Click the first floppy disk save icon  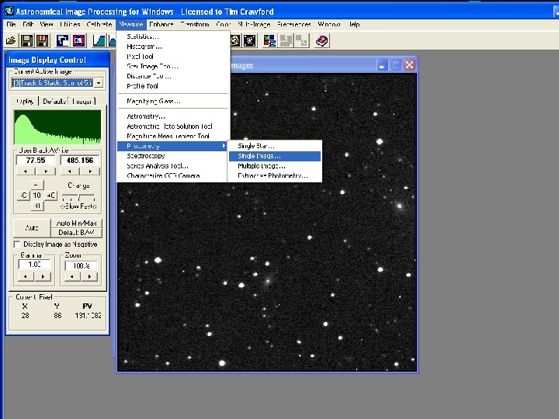pos(26,40)
